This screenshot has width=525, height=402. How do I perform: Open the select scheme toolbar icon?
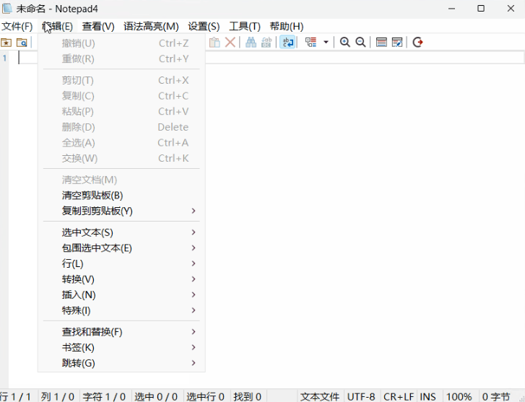(x=381, y=42)
